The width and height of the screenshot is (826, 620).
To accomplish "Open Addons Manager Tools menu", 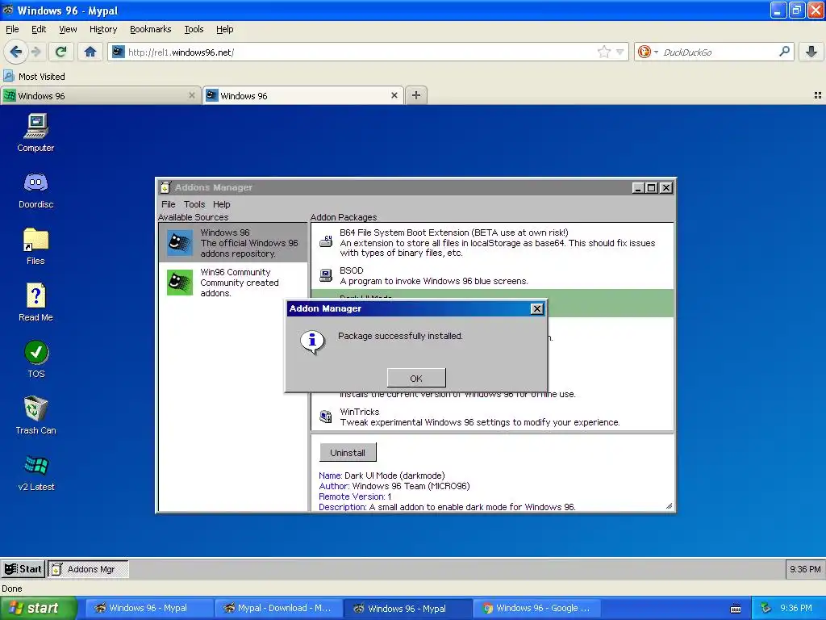I will pyautogui.click(x=194, y=204).
